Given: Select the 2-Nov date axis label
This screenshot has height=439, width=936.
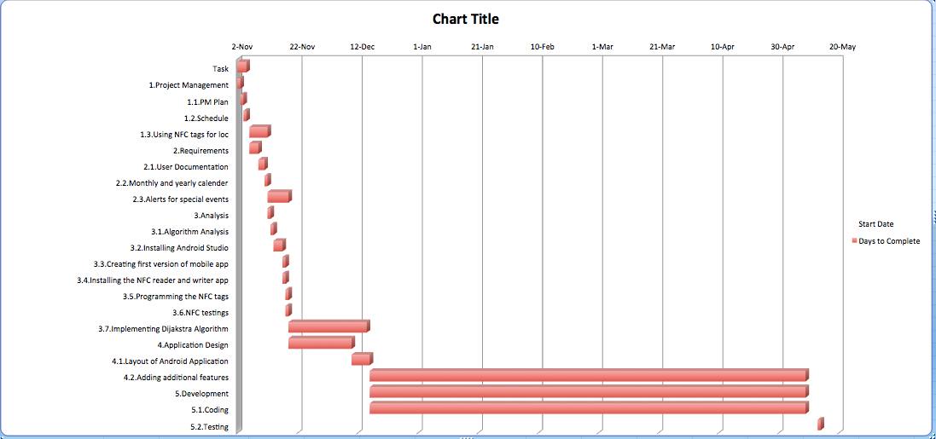Looking at the screenshot, I should click(x=241, y=47).
